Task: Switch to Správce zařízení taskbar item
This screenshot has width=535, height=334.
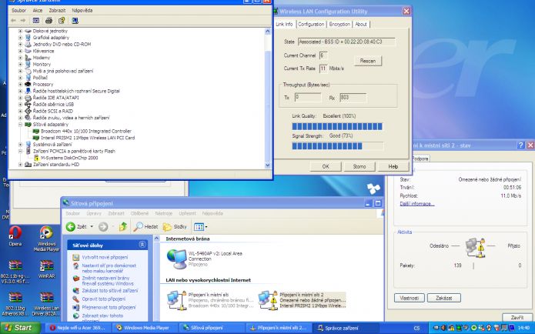Action: [345, 328]
